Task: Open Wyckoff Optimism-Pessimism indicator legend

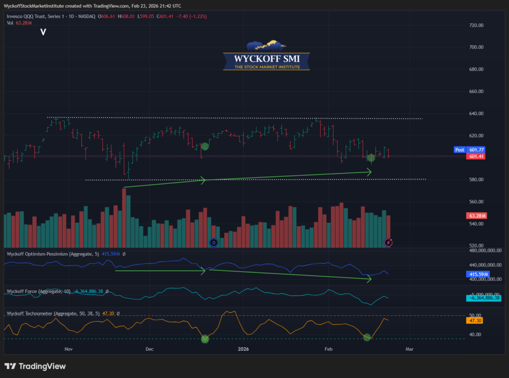Action: point(52,254)
